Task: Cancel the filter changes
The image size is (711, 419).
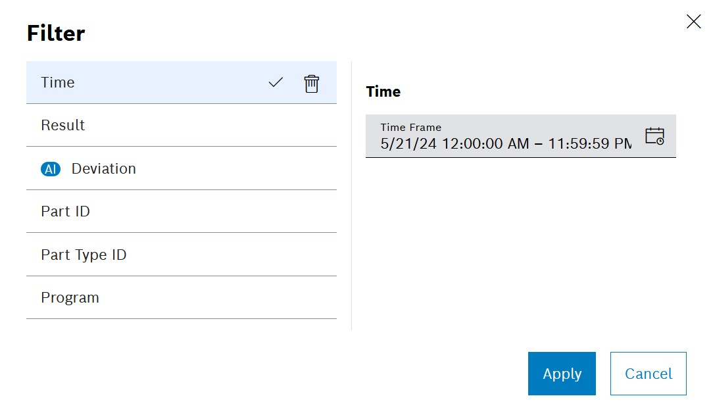Action: point(649,374)
